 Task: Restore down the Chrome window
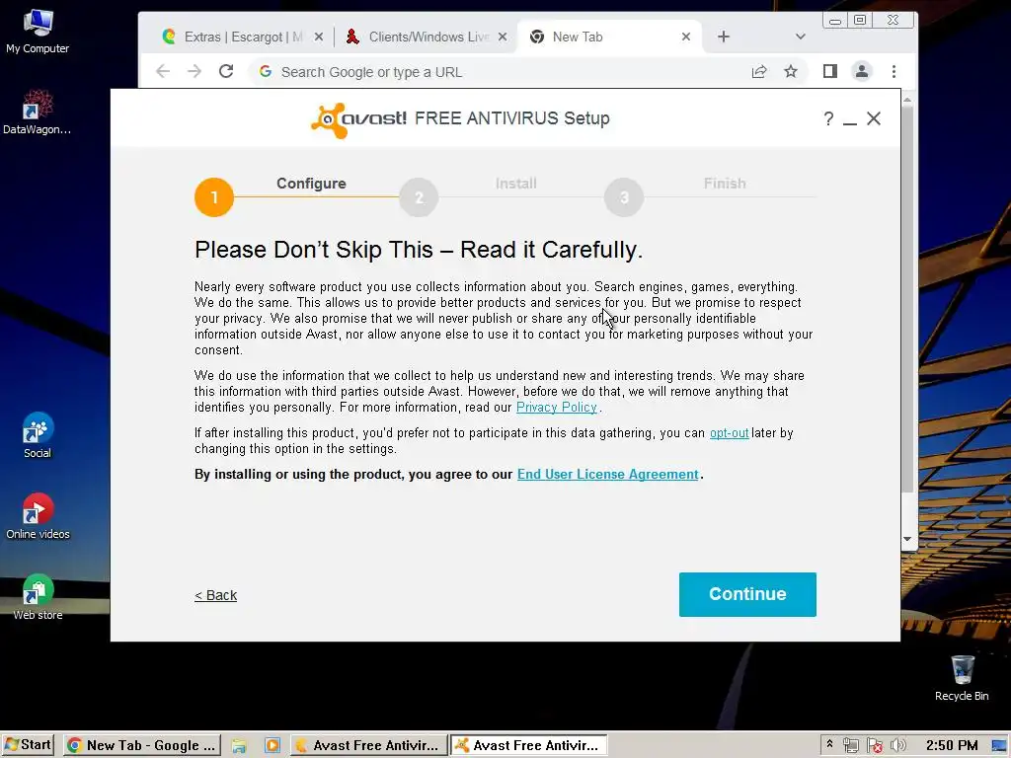(860, 20)
